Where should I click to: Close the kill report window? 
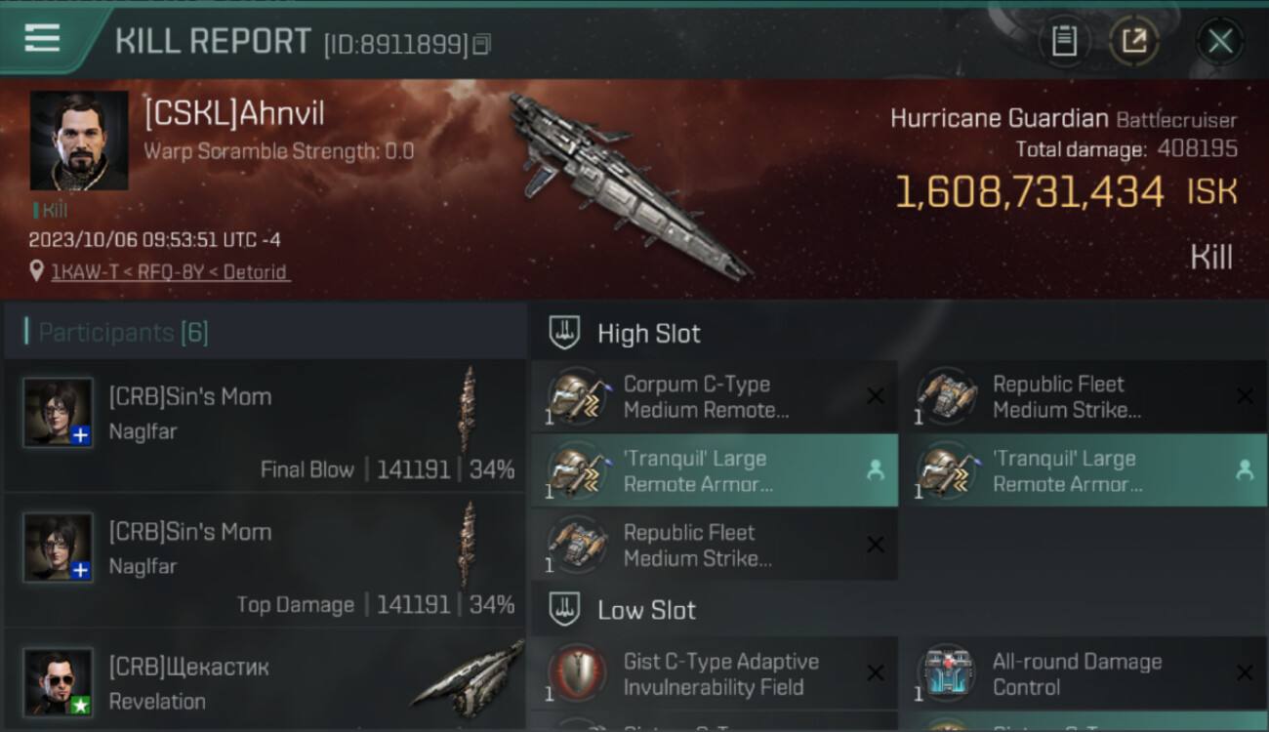point(1220,41)
